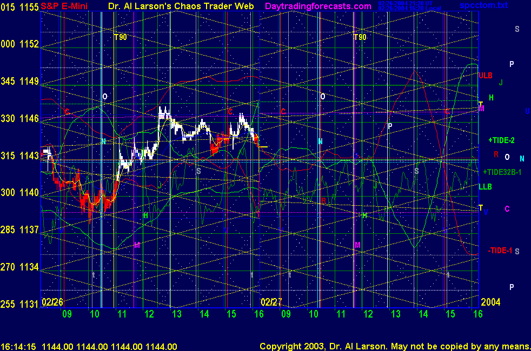Click the magenta C letter beside LLB

507,208
